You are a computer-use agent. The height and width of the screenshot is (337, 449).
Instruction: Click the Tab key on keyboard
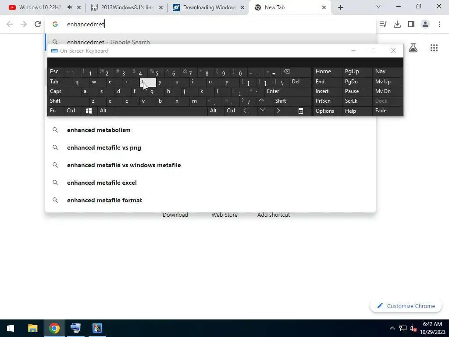(x=60, y=82)
